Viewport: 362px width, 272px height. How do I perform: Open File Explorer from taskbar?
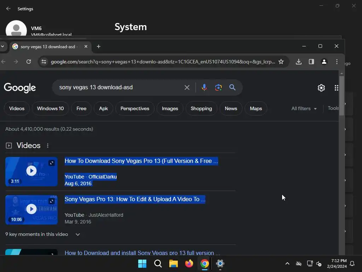pos(173,263)
